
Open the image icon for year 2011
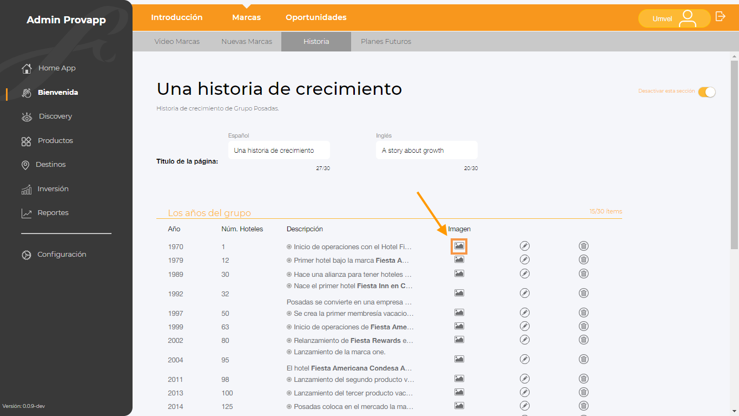point(459,379)
